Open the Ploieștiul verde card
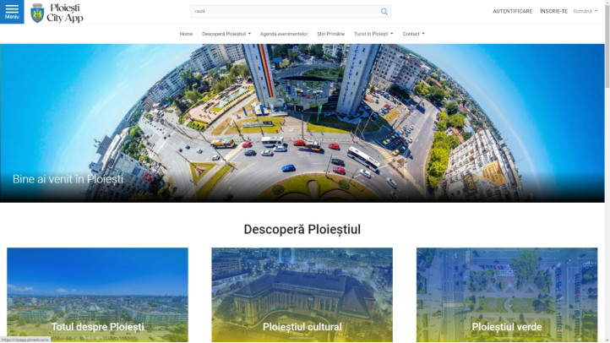Image resolution: width=610 pixels, height=343 pixels. [x=506, y=296]
